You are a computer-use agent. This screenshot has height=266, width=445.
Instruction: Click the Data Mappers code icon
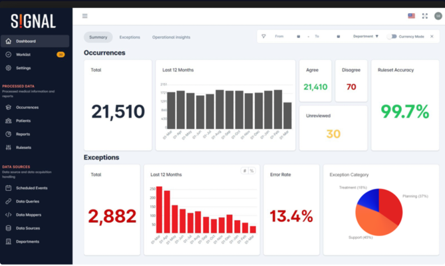(9, 215)
